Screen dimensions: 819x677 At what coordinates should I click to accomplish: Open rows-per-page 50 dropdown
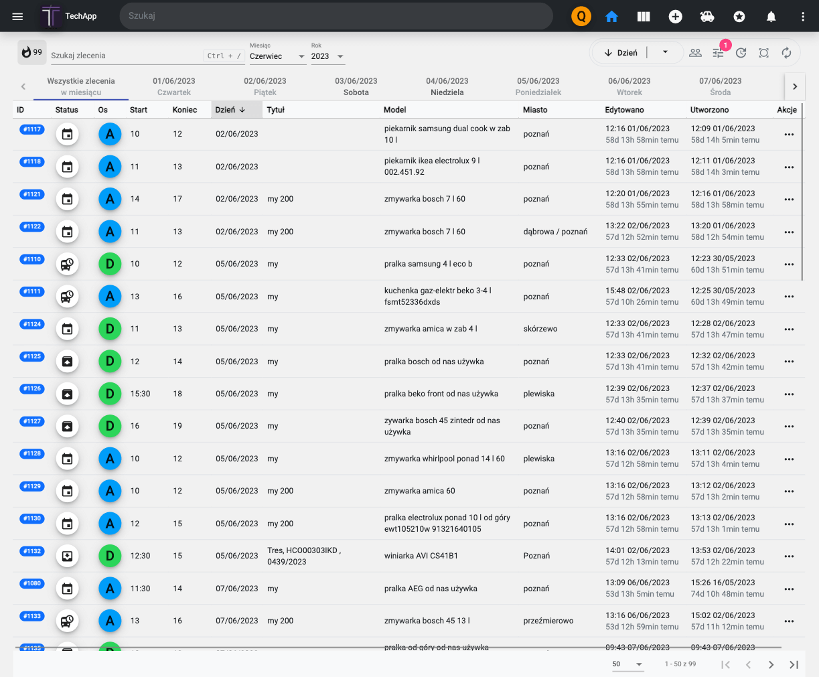click(x=627, y=664)
